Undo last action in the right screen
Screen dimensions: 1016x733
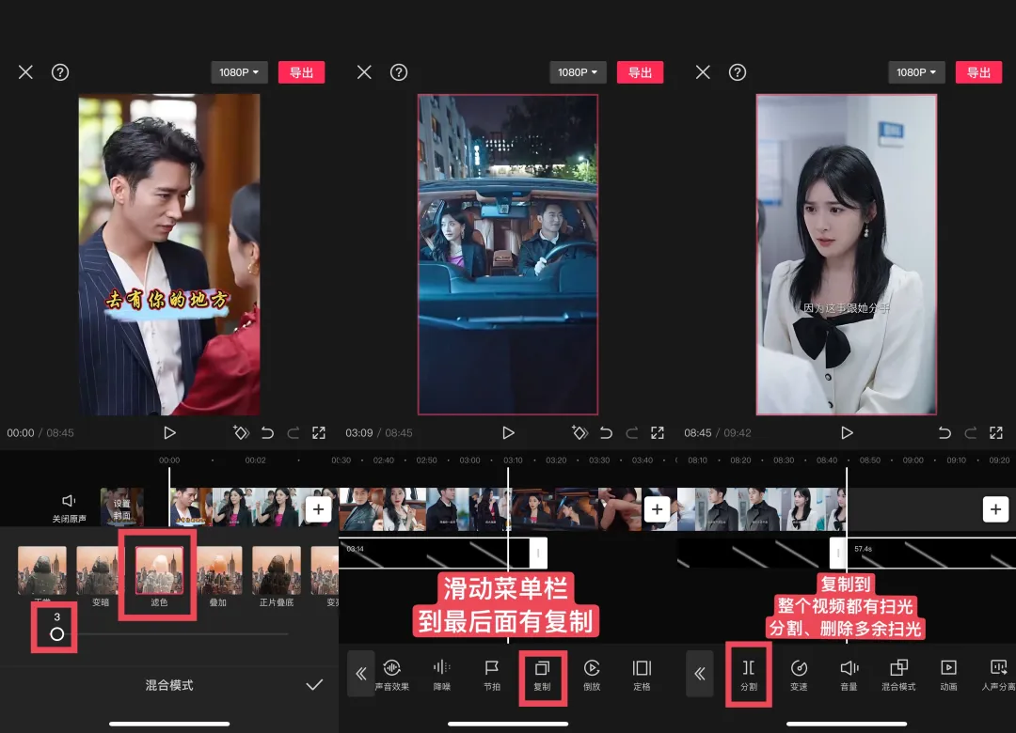pos(945,432)
